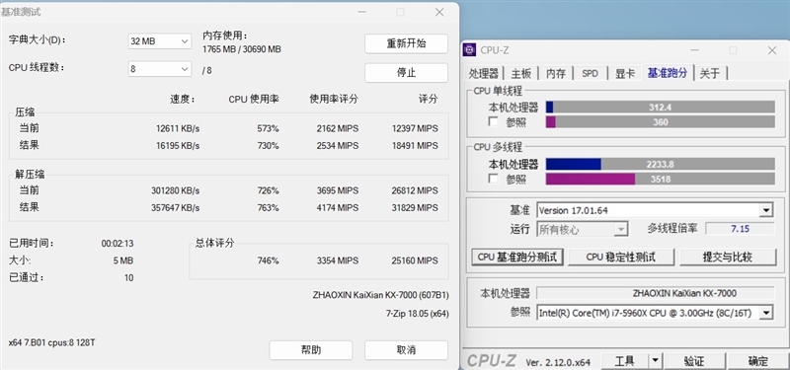
Task: Open dictionary size 32 MB dropdown
Action: pyautogui.click(x=160, y=41)
